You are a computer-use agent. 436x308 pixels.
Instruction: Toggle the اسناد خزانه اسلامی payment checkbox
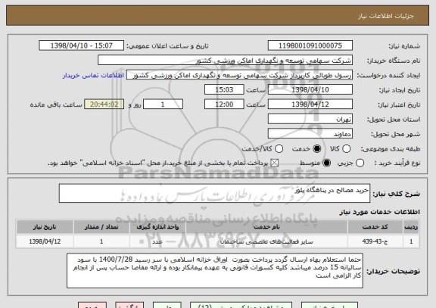275,163
